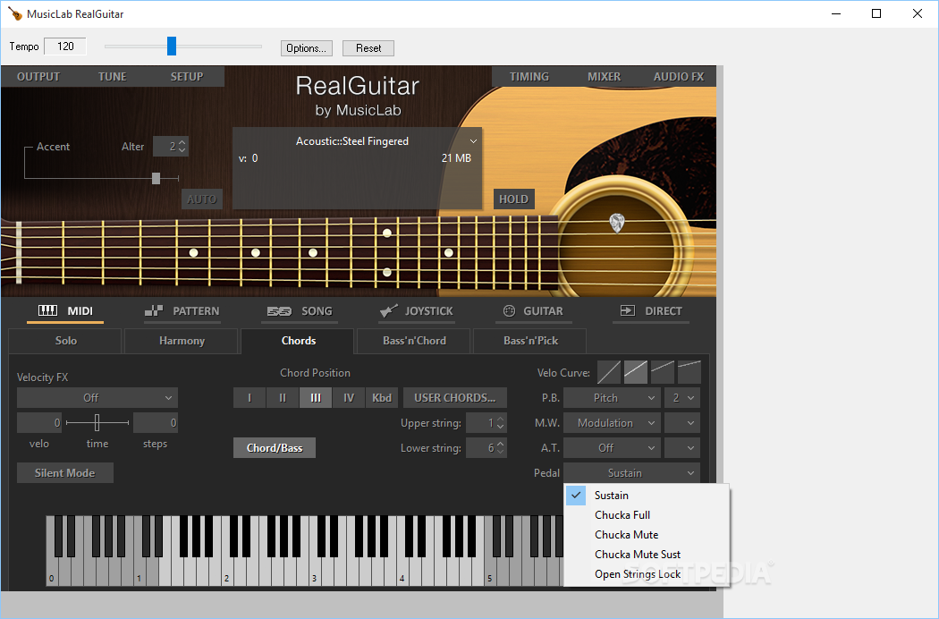Select Kbd chord position
Image resolution: width=939 pixels, height=619 pixels.
point(382,398)
